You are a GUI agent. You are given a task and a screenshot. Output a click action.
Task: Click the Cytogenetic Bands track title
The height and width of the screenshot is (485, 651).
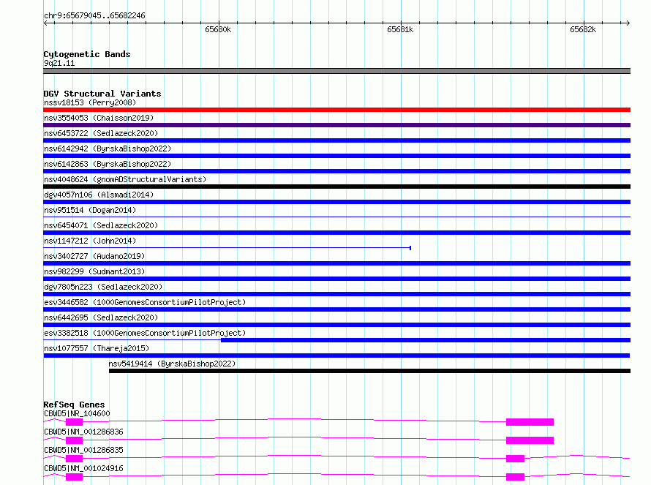pos(86,54)
